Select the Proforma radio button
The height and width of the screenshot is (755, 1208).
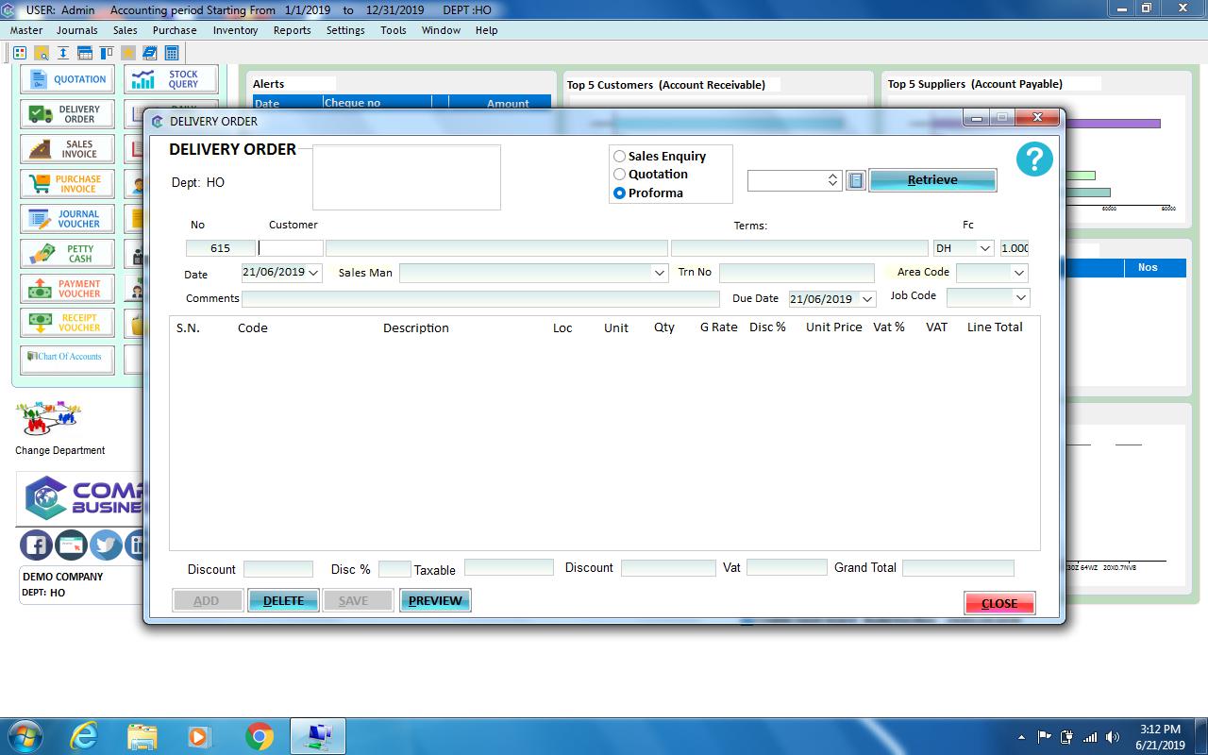pyautogui.click(x=619, y=193)
